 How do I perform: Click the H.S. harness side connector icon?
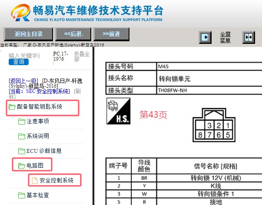pyautogui.click(x=119, y=111)
